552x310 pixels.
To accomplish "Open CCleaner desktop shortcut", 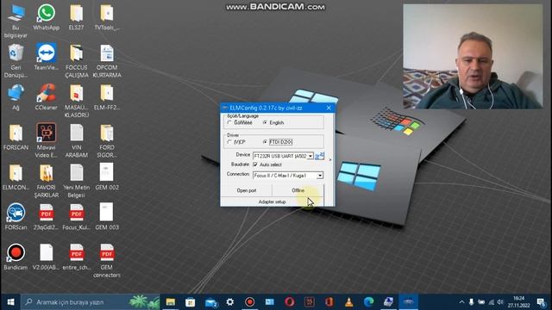I will (46, 97).
